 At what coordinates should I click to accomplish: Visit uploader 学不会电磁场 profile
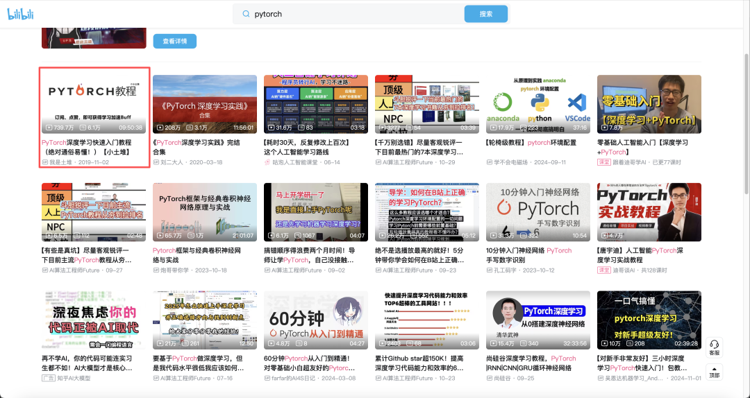(x=510, y=162)
